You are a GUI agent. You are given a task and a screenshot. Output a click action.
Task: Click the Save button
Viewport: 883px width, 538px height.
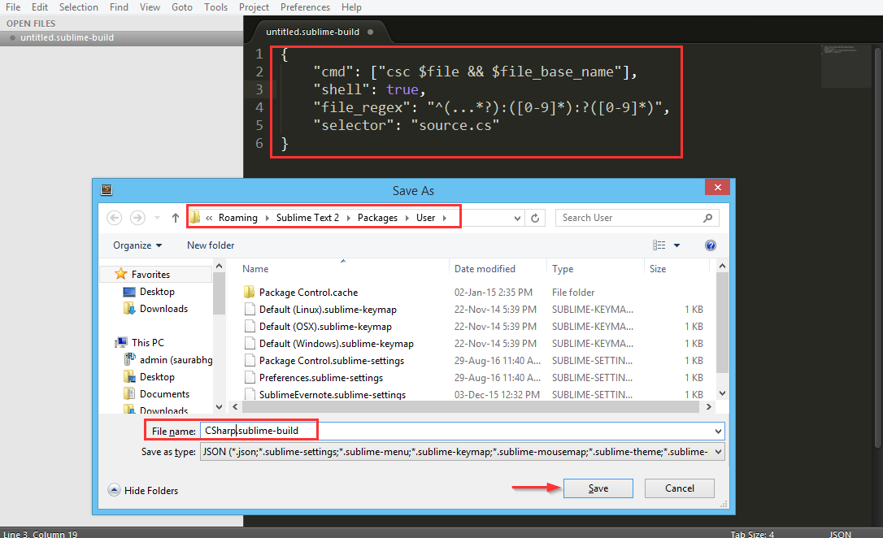point(598,488)
